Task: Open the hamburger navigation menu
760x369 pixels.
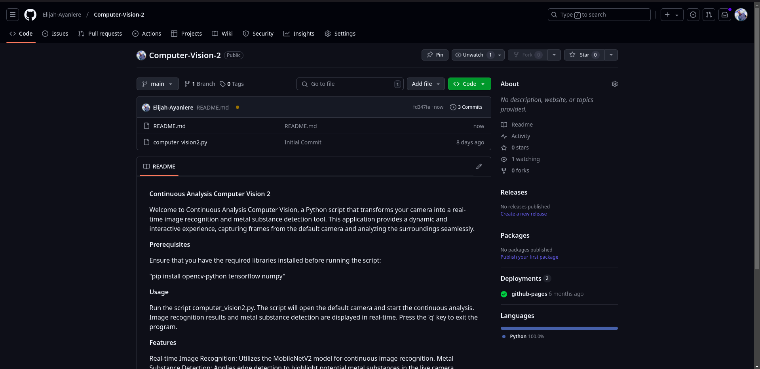Action: point(13,15)
